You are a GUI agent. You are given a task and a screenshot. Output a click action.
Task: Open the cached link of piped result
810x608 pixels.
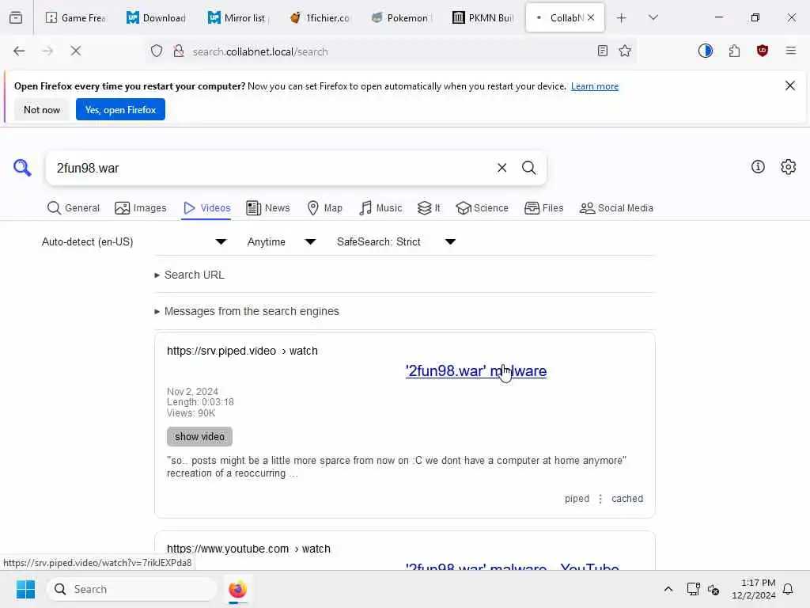(627, 499)
